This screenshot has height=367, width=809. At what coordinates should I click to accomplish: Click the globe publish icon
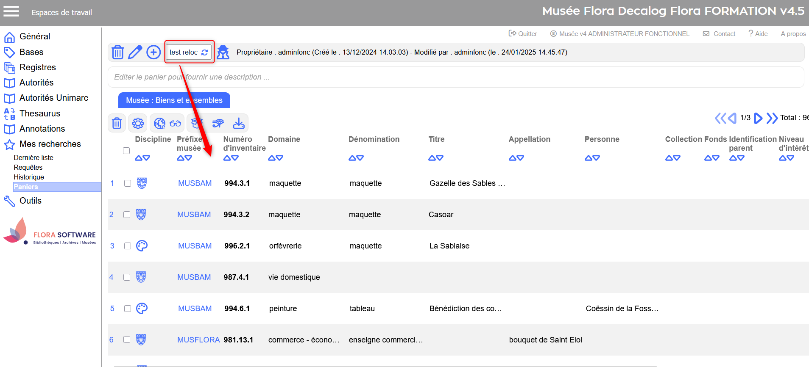pos(159,123)
